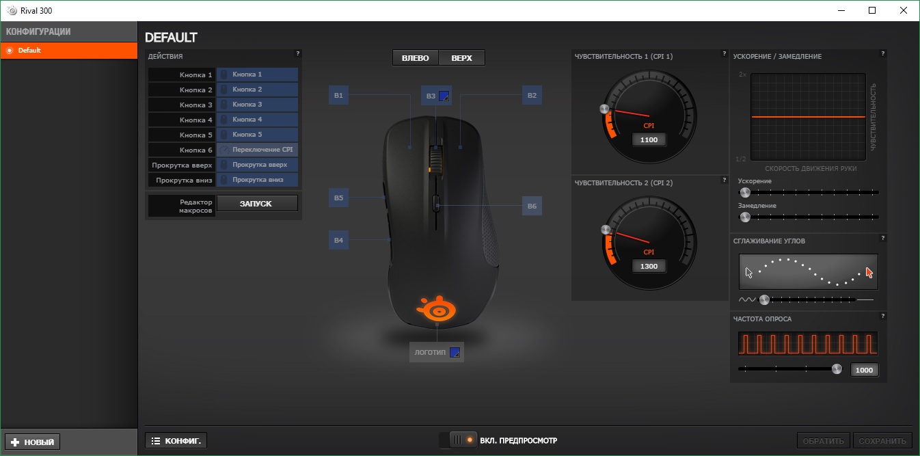Open the Кнопка 1 action dropdown
The width and height of the screenshot is (920, 456).
tap(257, 75)
